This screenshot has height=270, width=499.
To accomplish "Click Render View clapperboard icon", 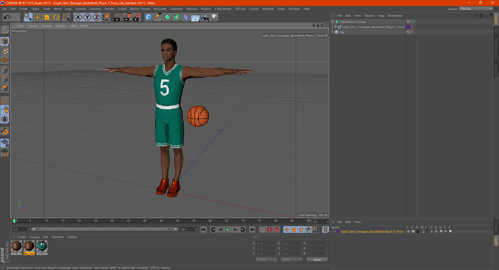I will 117,17.
